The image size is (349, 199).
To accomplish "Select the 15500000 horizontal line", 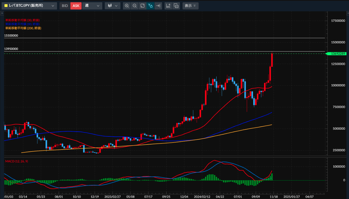I will [164, 38].
